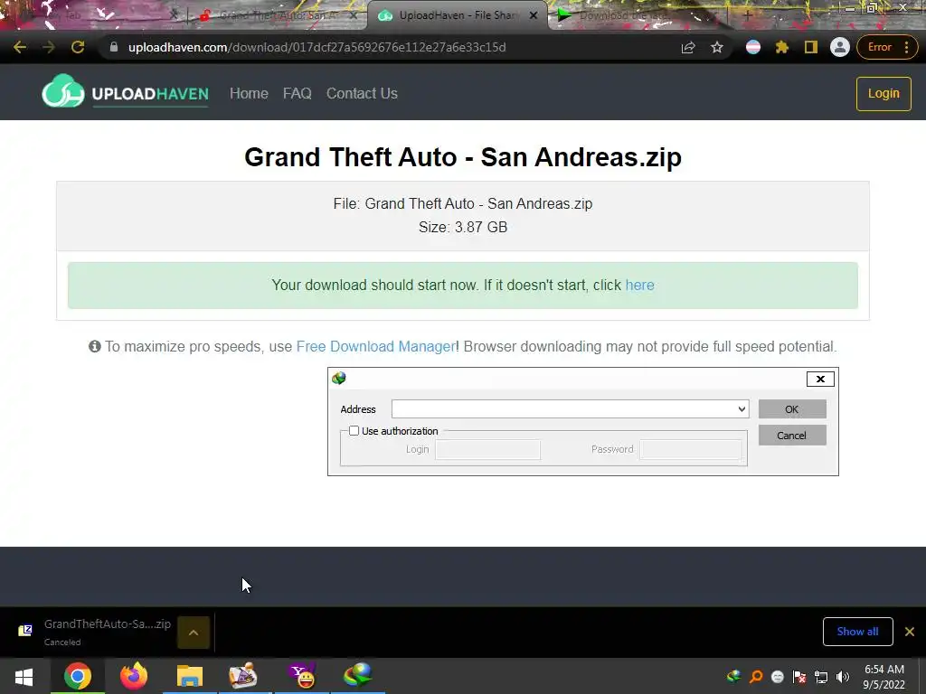Expand the Address dropdown arrow
The width and height of the screenshot is (926, 694).
(x=742, y=409)
